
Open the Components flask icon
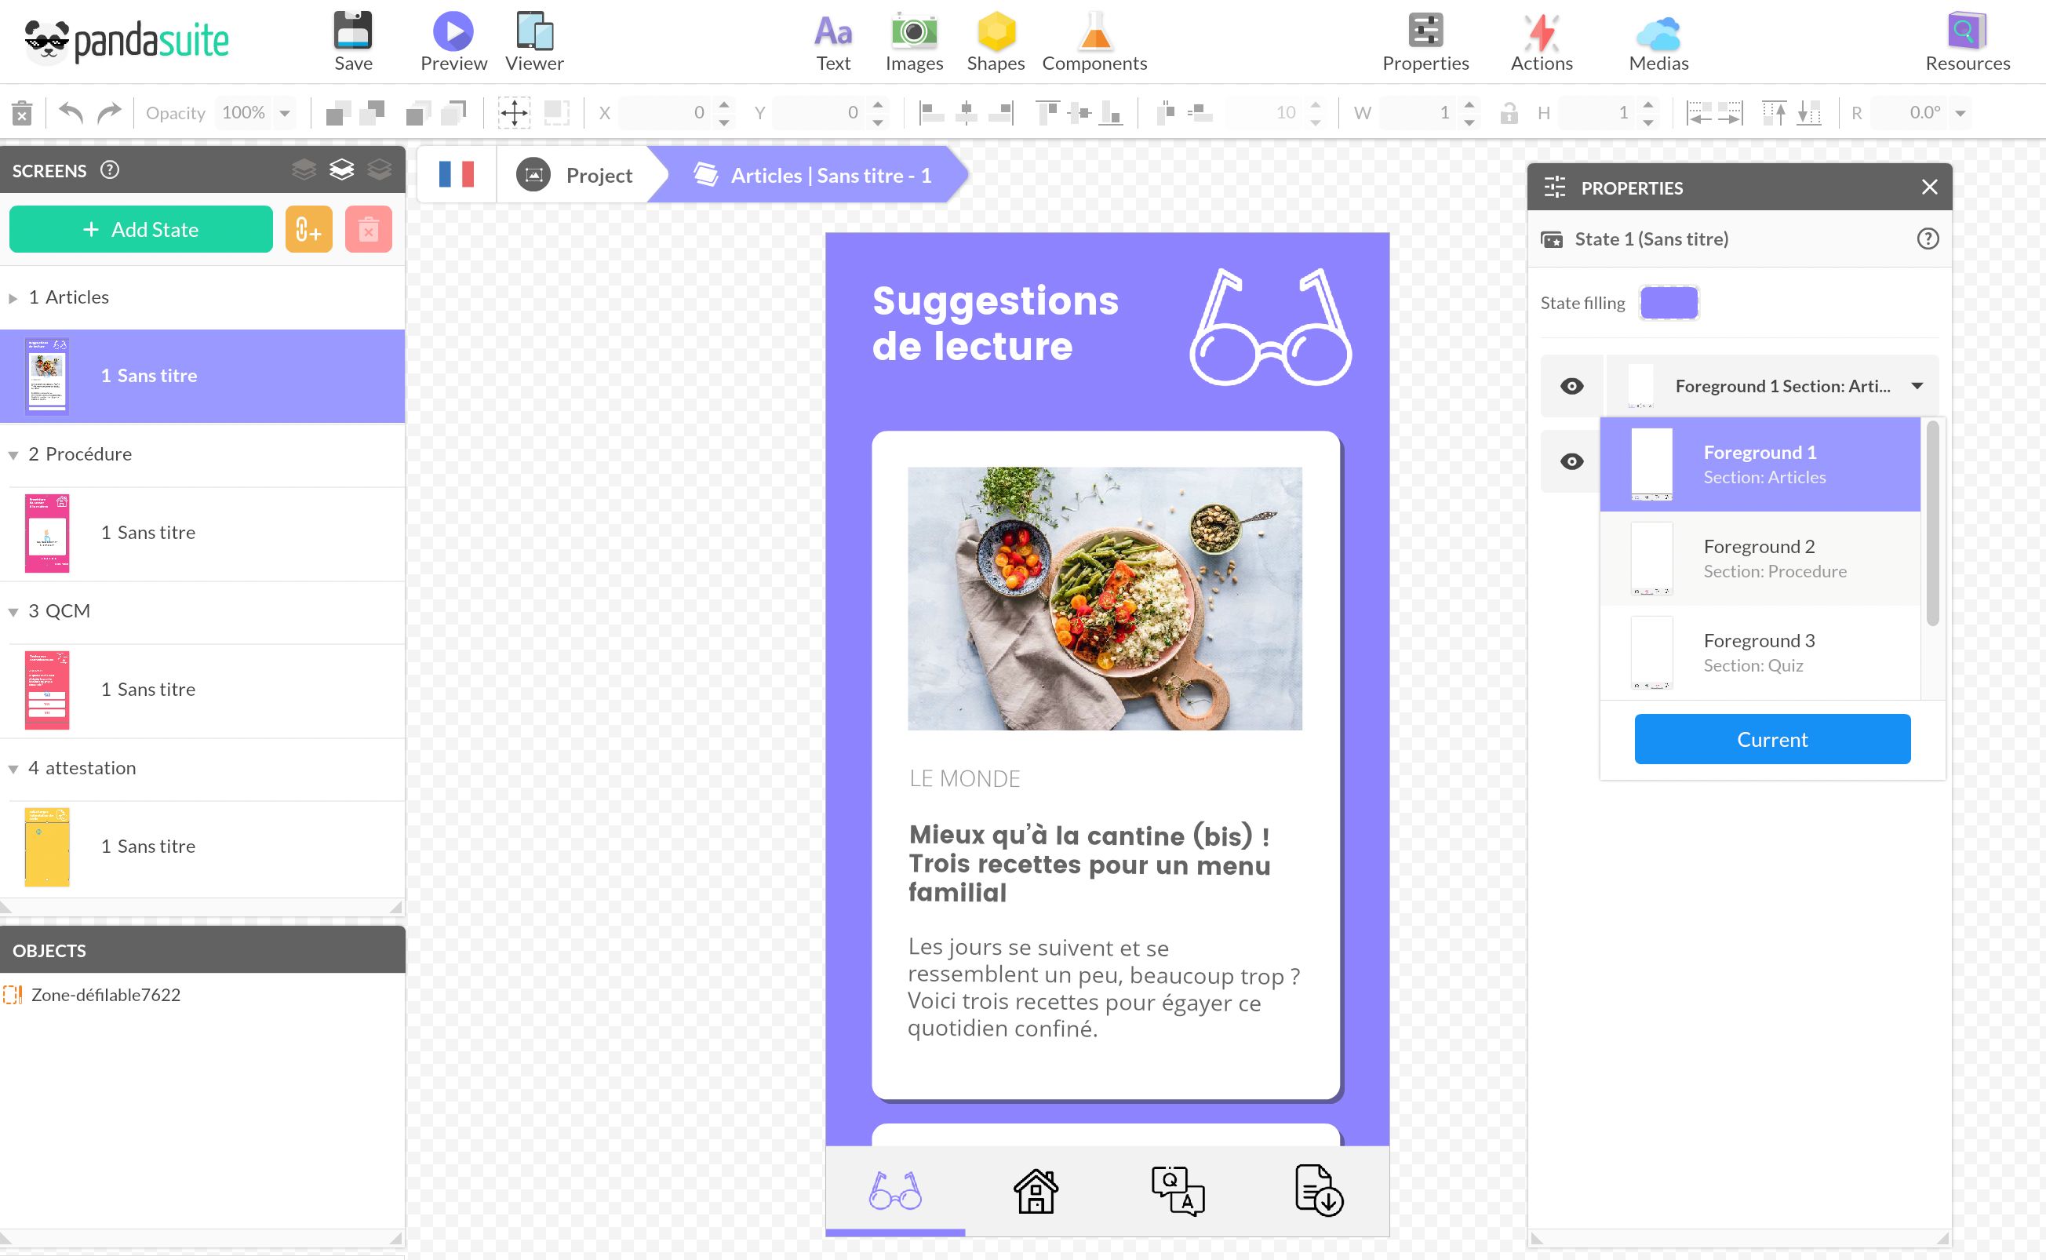tap(1094, 31)
